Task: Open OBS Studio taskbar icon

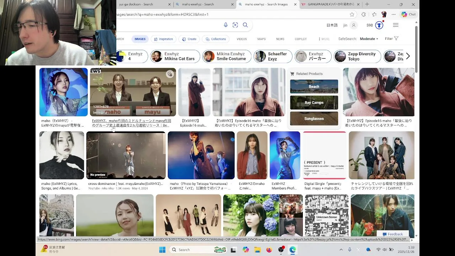Action: pyautogui.click(x=281, y=250)
